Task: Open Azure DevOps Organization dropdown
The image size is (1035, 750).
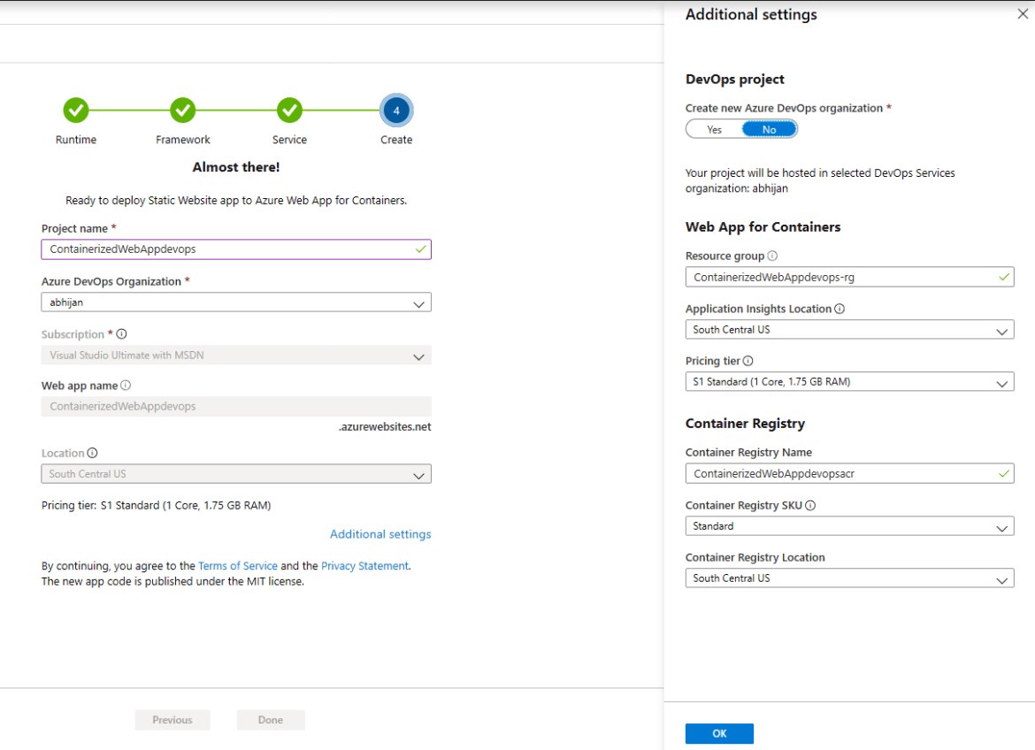Action: [x=236, y=302]
